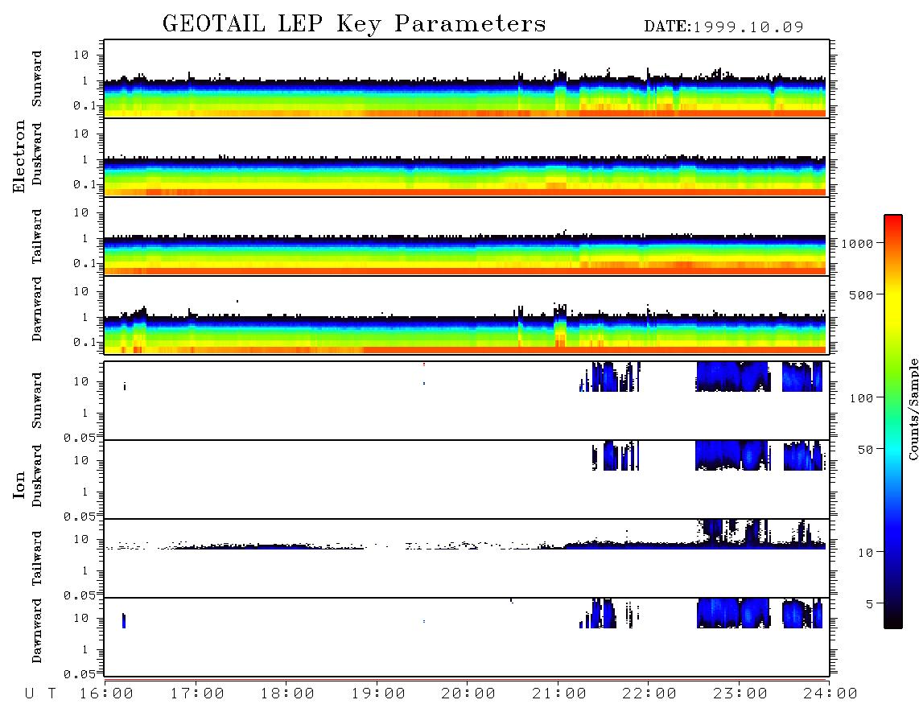Click the "GEOTAIL LEP Key Parameters" plot title
The height and width of the screenshot is (708, 919).
[354, 24]
